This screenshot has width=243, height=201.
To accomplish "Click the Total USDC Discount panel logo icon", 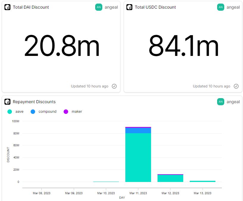I will [x=129, y=7].
